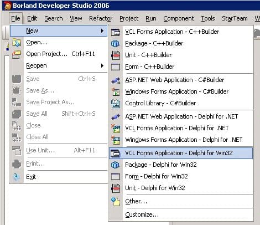The image size is (260, 225).
Task: Click the ASP.NET Web Application Delphi .NET icon
Action: [x=116, y=117]
